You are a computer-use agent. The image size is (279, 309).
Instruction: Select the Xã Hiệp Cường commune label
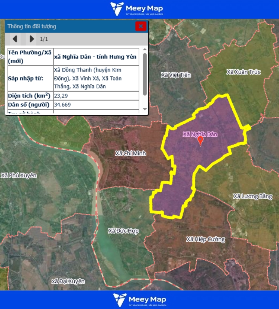(x=206, y=239)
